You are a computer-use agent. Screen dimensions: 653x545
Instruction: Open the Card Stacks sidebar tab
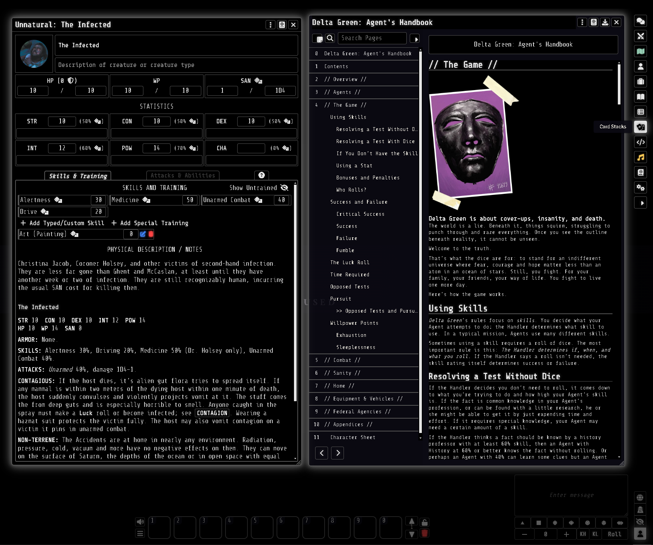pos(641,127)
